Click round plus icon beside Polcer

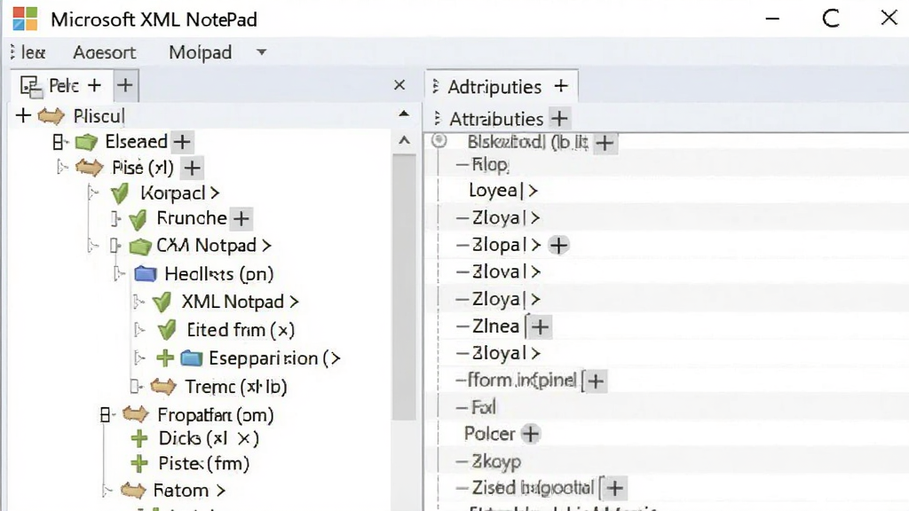click(x=531, y=434)
